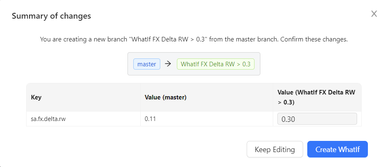Click the quoted branch name in the message
The image size is (387, 167).
(167, 39)
